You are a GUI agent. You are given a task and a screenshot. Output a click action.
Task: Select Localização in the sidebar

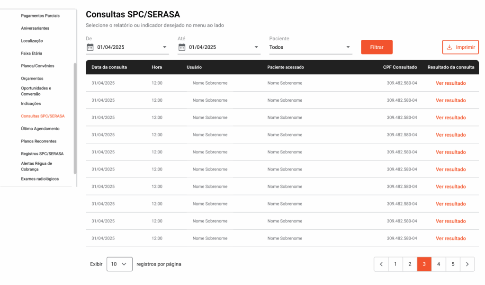(32, 41)
